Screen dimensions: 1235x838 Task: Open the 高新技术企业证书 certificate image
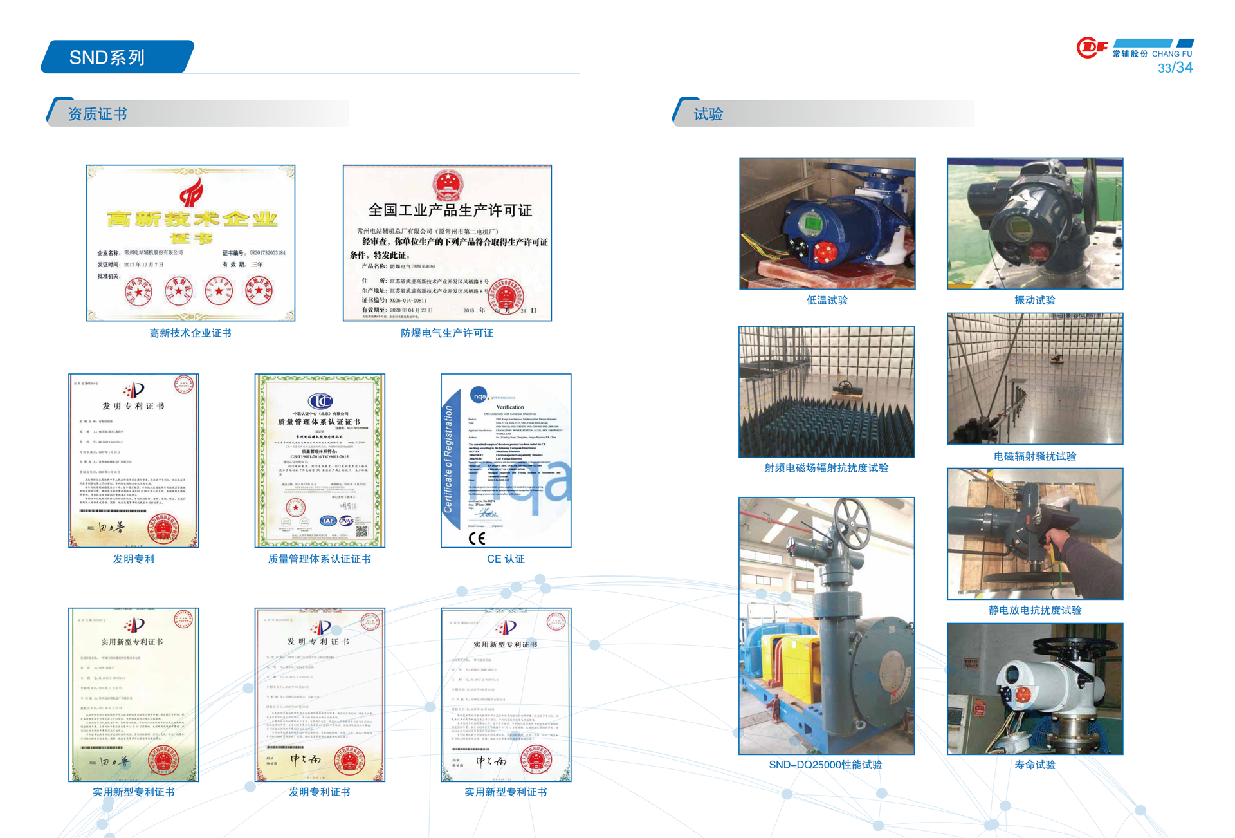190,243
